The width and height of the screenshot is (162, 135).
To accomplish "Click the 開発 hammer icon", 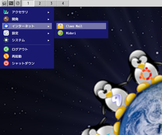I will pos(6,19).
